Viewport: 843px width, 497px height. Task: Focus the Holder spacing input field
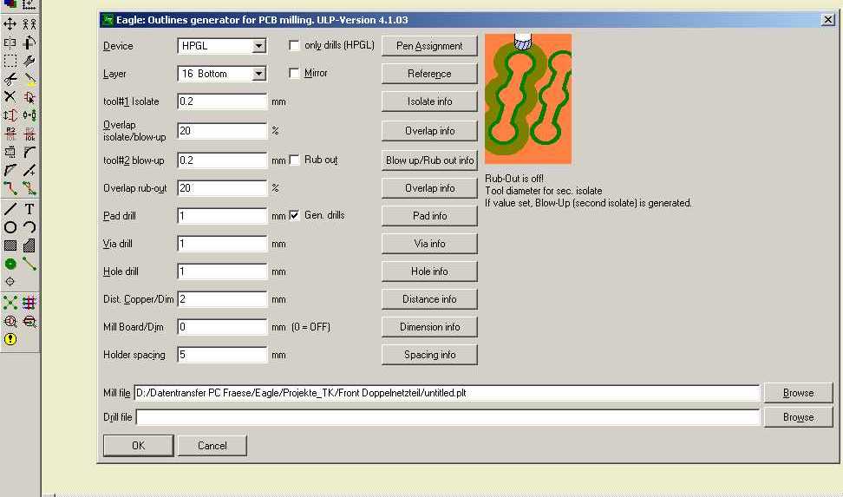222,355
